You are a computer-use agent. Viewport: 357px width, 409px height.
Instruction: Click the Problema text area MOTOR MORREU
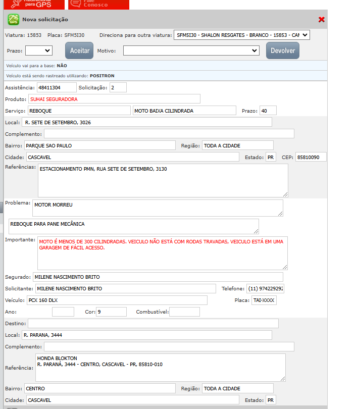158,208
